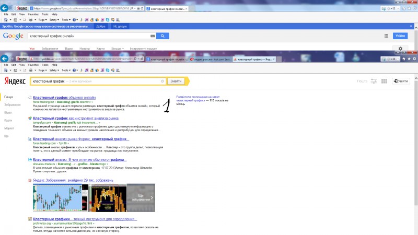Click Home icon in Google window
Screen dimensions: 418x235
click(403, 8)
